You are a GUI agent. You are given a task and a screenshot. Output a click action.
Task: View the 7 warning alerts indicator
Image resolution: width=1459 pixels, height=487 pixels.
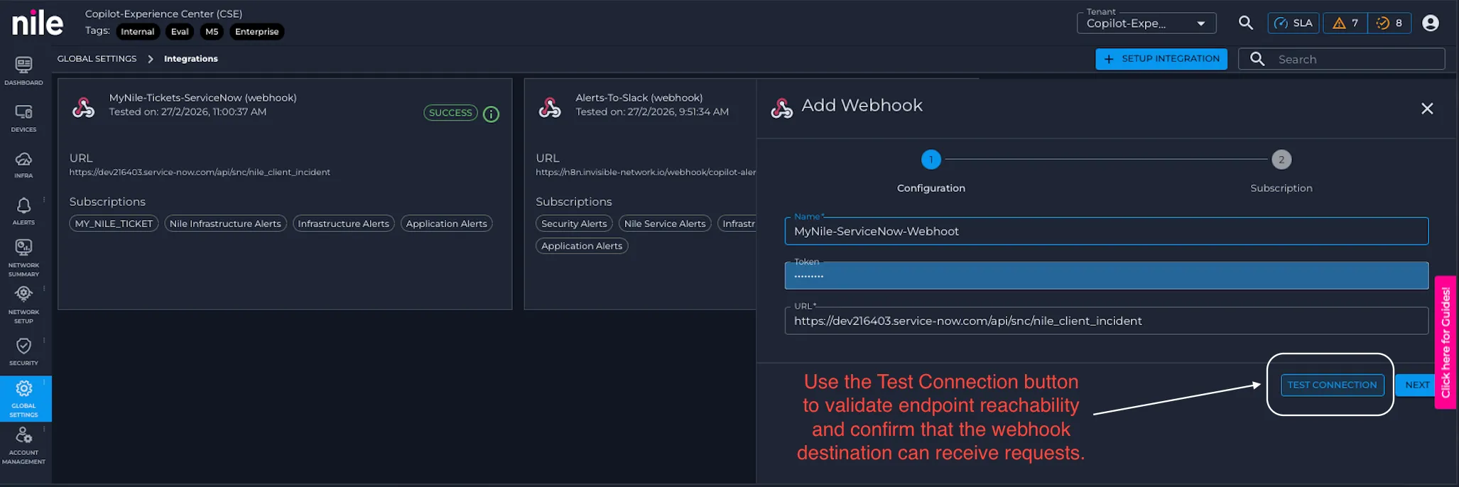(x=1345, y=23)
